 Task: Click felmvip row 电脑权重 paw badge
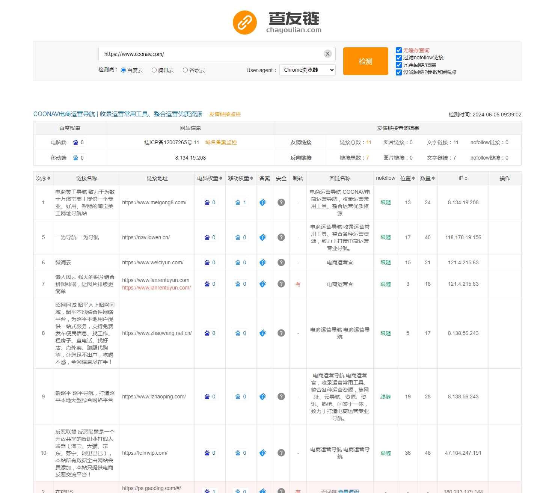tap(210, 453)
